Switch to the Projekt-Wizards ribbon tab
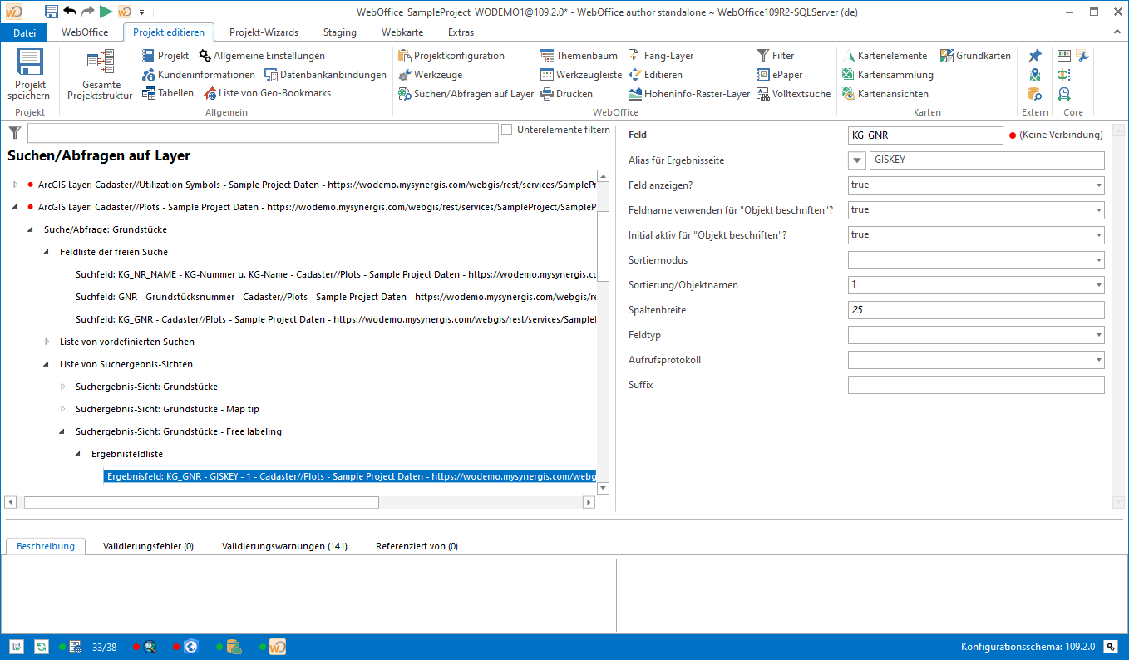This screenshot has width=1129, height=660. click(x=264, y=32)
